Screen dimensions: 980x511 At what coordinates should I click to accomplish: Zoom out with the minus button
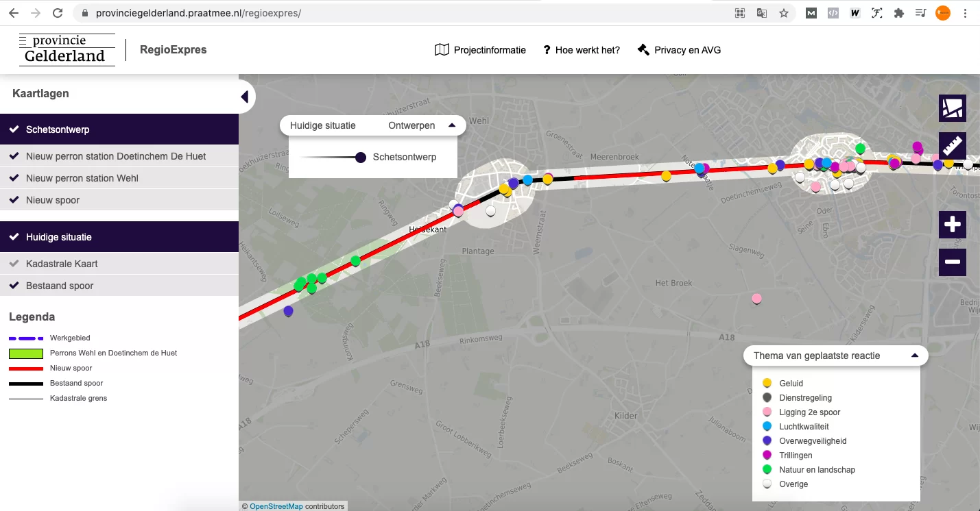coord(952,262)
